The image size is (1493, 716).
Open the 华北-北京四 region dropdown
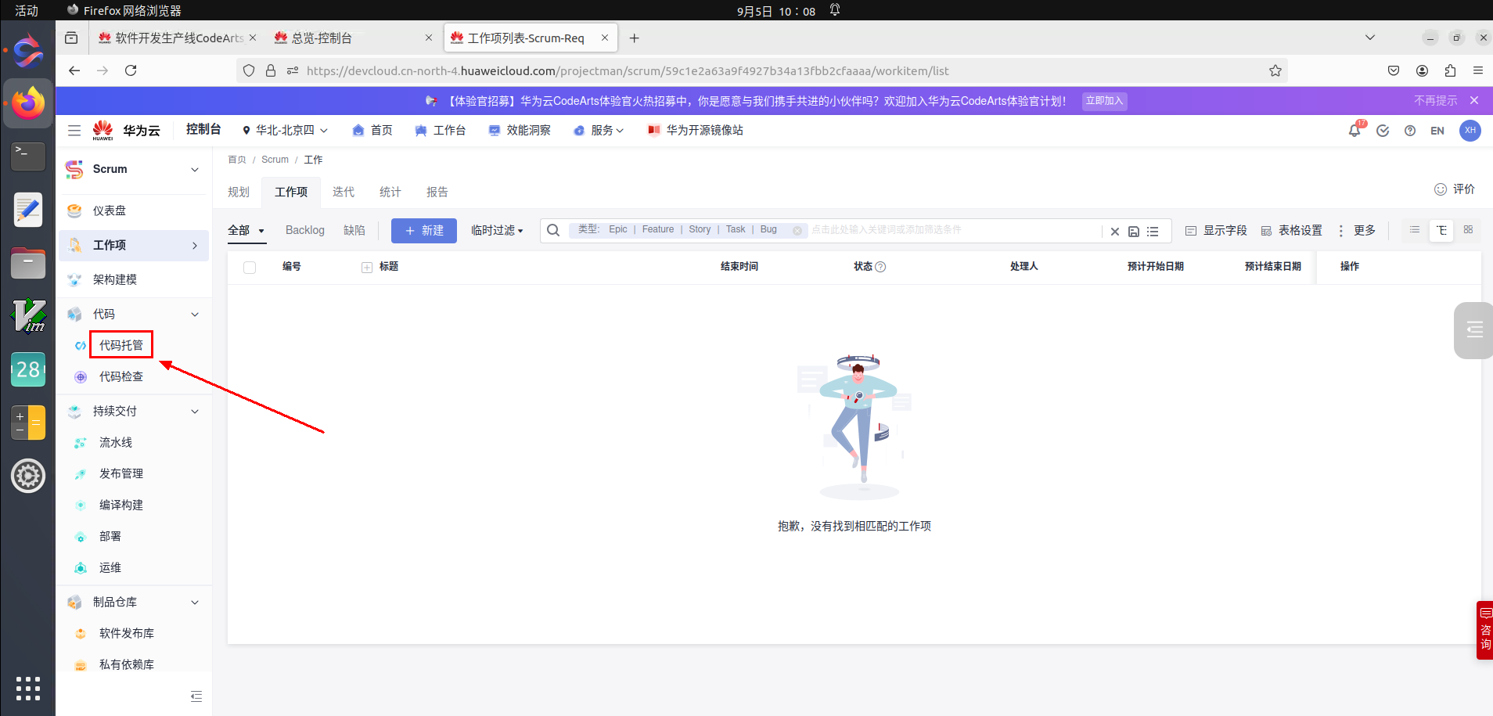285,131
